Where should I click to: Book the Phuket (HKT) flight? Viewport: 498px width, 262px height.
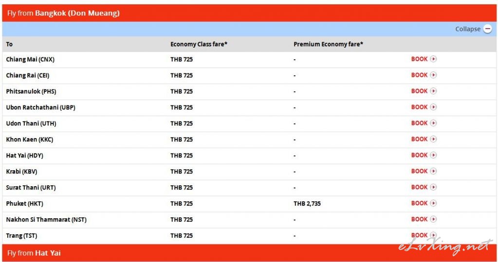(x=424, y=203)
